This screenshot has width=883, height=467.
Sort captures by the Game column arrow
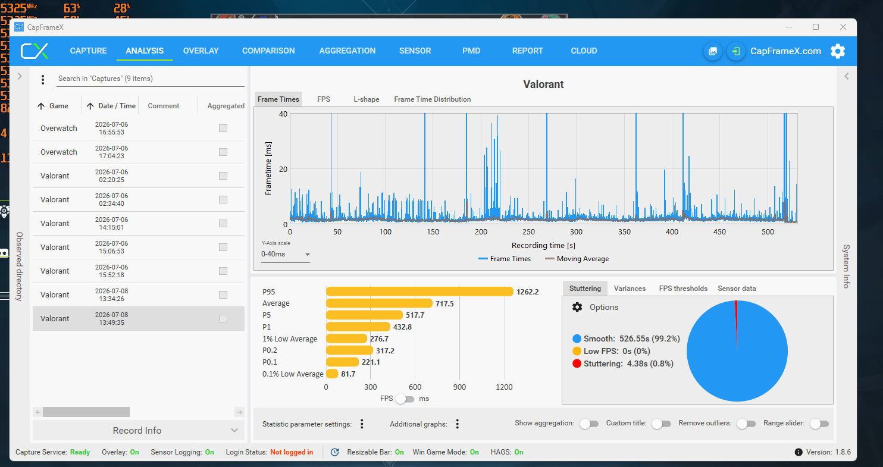[x=41, y=106]
